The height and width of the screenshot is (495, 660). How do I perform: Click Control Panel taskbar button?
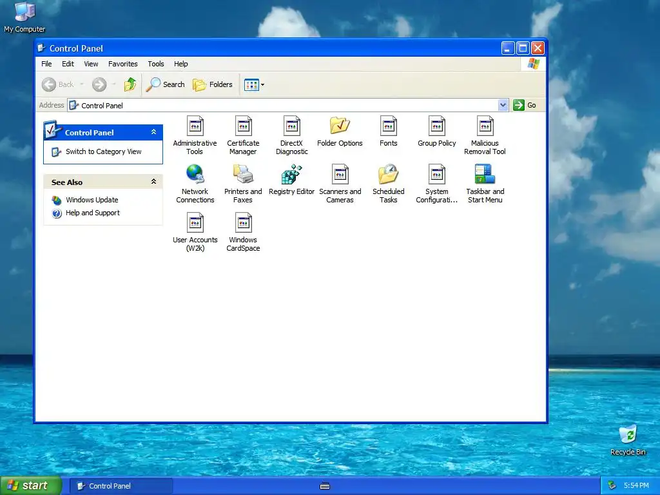tap(121, 486)
